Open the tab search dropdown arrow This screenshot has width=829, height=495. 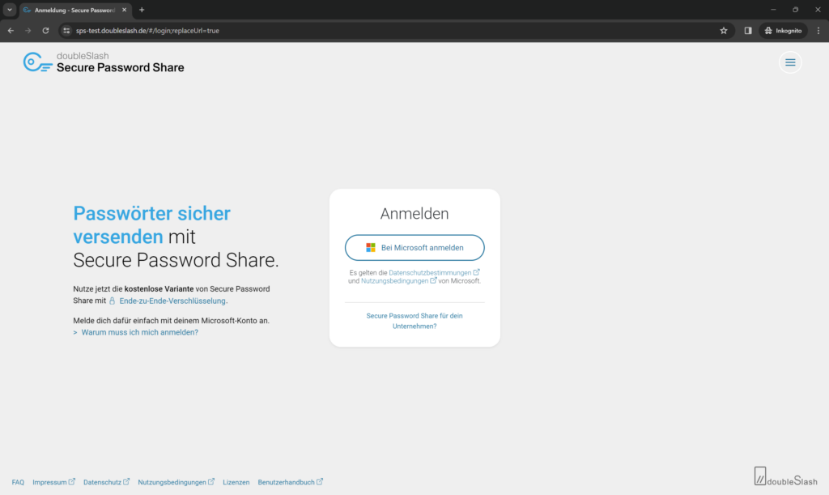[10, 10]
